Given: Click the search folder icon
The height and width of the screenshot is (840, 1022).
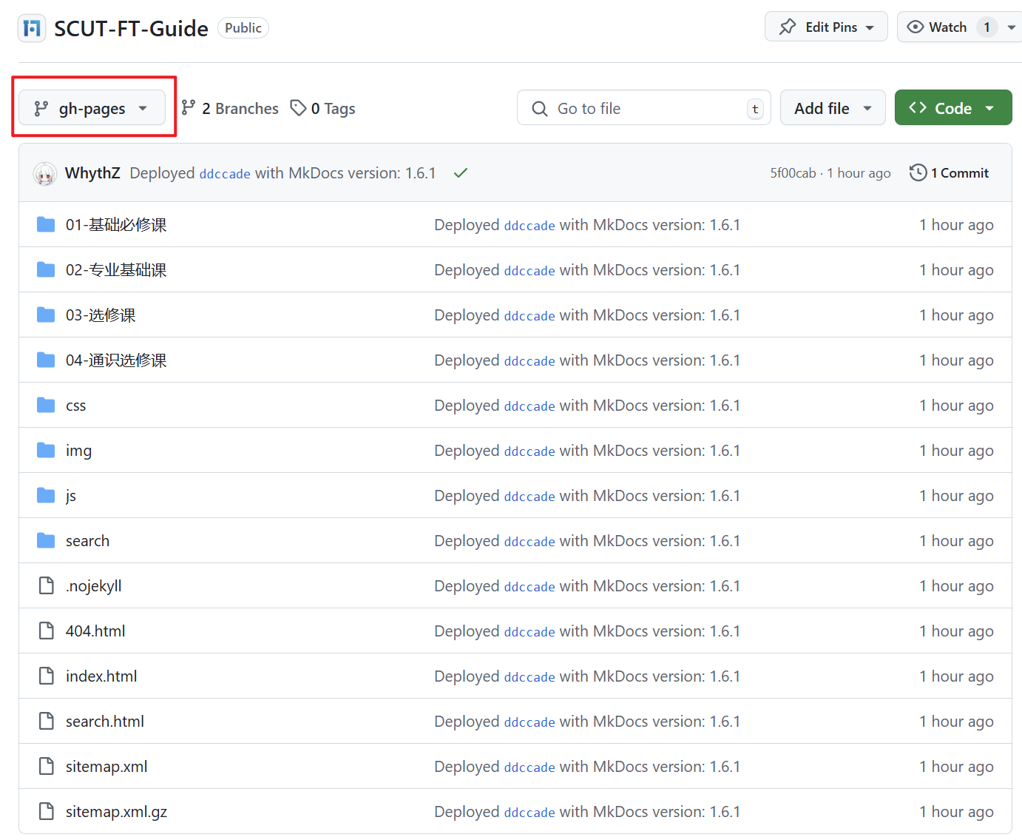Looking at the screenshot, I should pyautogui.click(x=46, y=540).
